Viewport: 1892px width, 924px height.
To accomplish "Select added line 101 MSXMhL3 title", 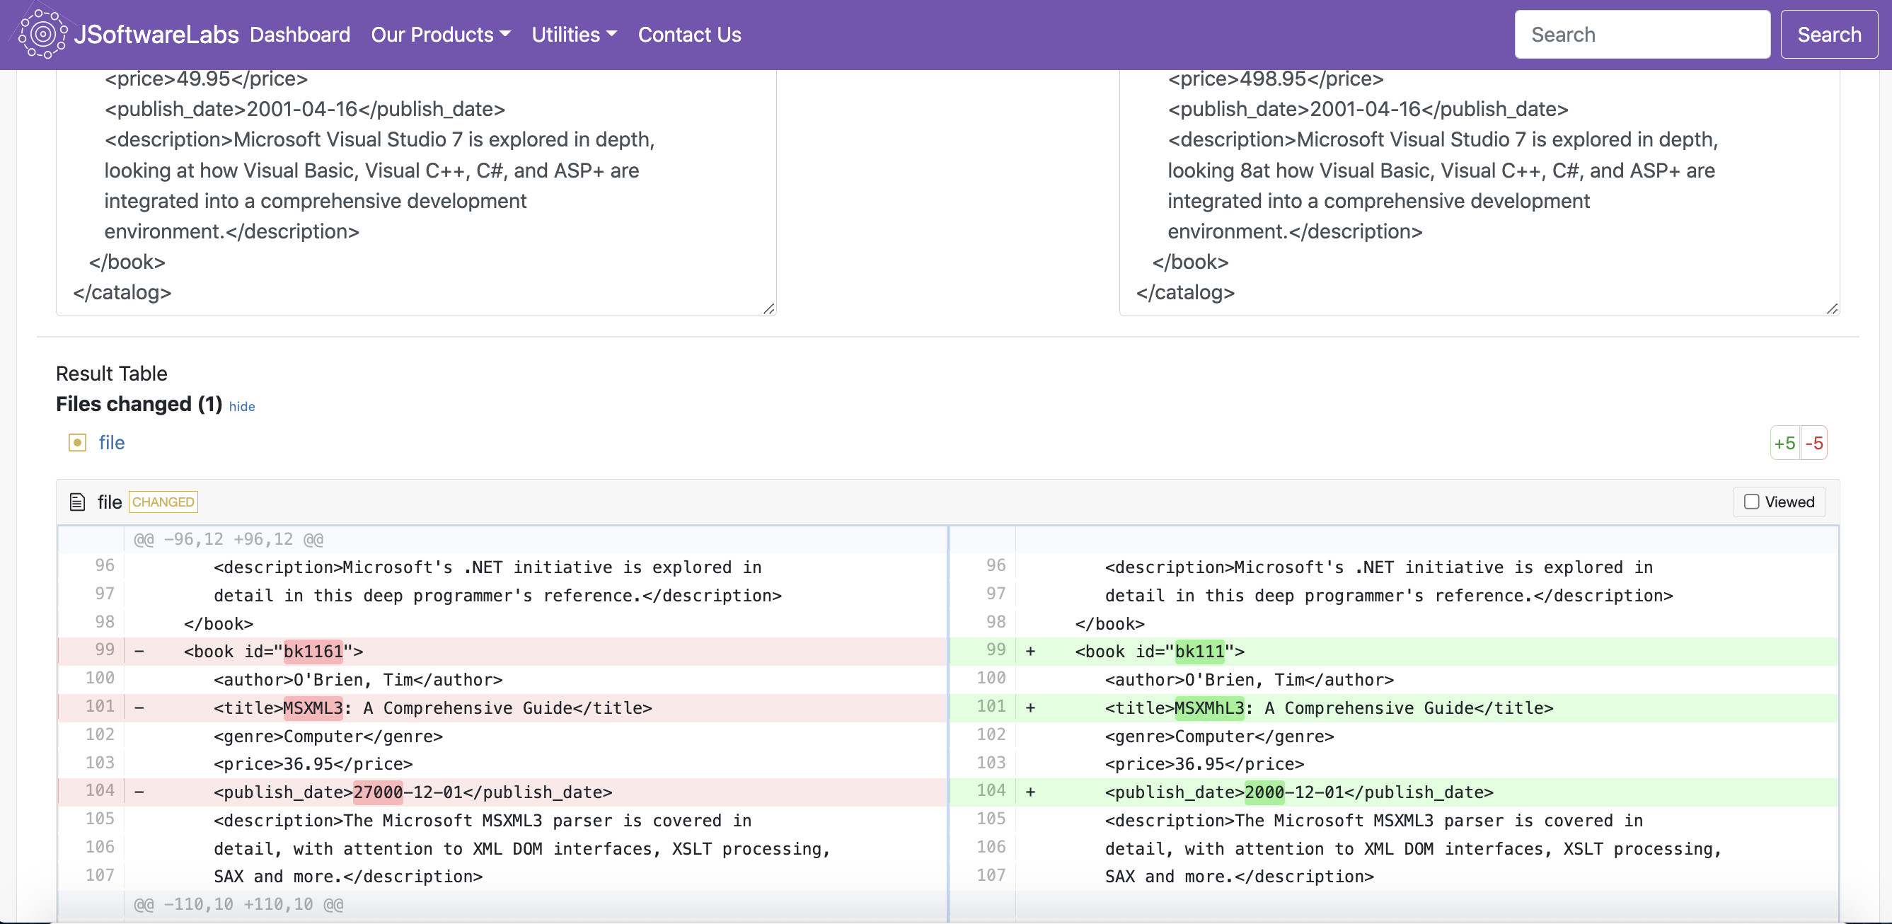I will 1394,708.
